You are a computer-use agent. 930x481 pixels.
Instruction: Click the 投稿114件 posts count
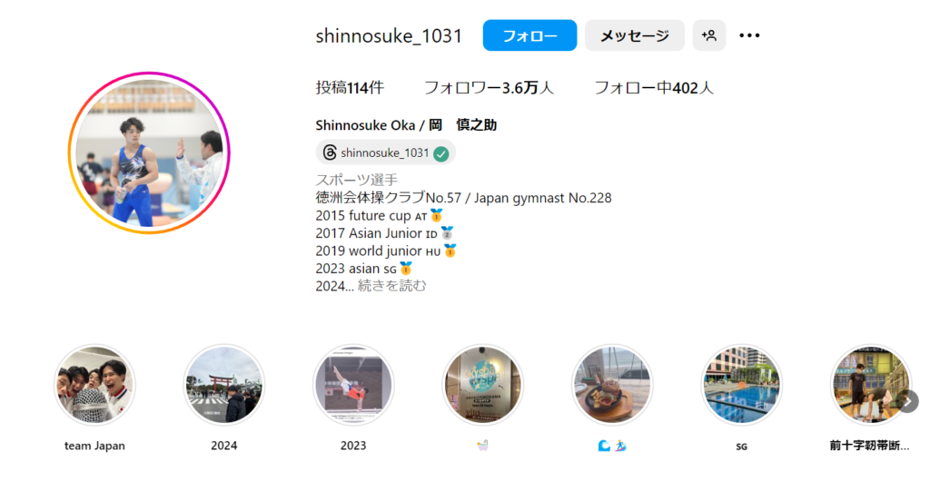click(350, 88)
